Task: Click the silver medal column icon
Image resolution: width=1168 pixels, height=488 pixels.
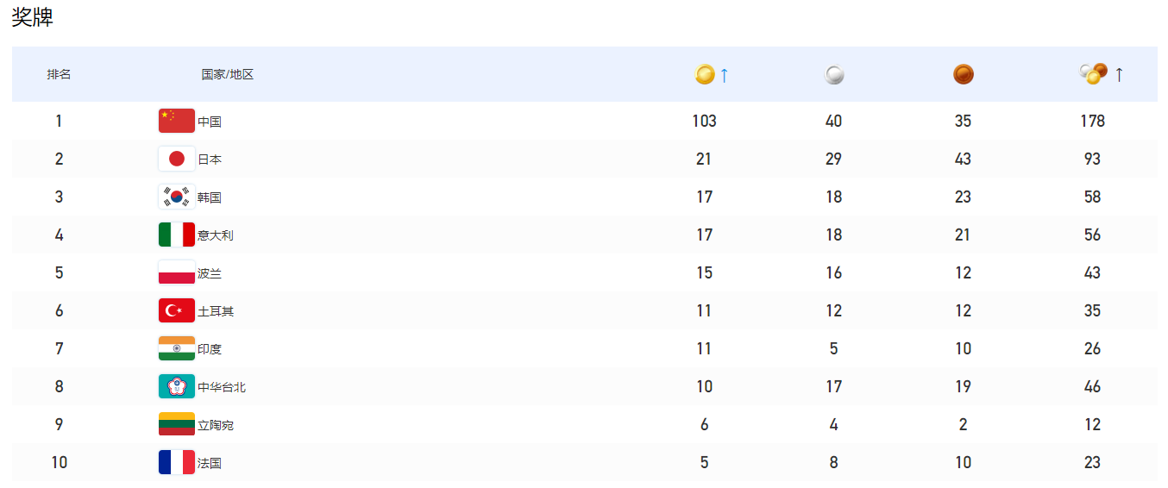Action: click(834, 75)
